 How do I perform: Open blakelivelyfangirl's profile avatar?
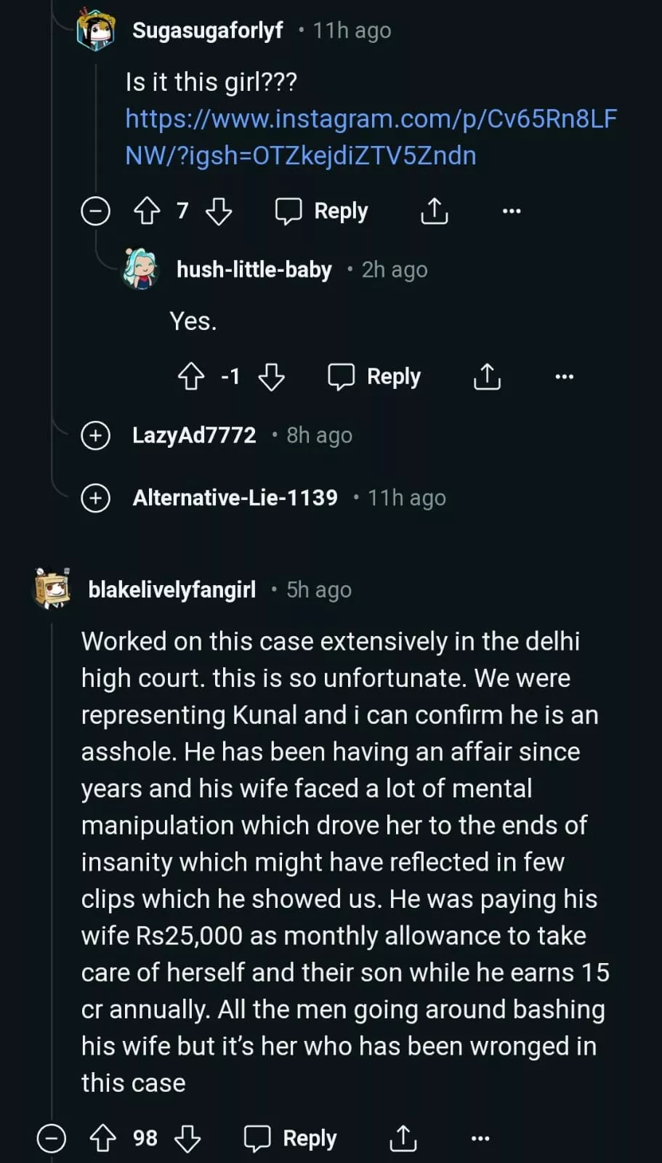(x=52, y=588)
